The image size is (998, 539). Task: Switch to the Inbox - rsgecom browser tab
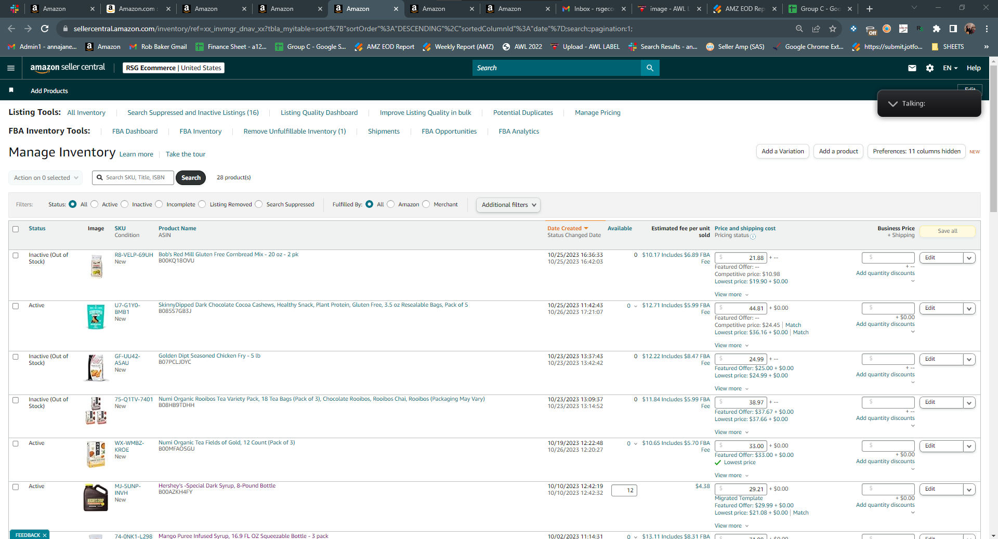tap(593, 9)
